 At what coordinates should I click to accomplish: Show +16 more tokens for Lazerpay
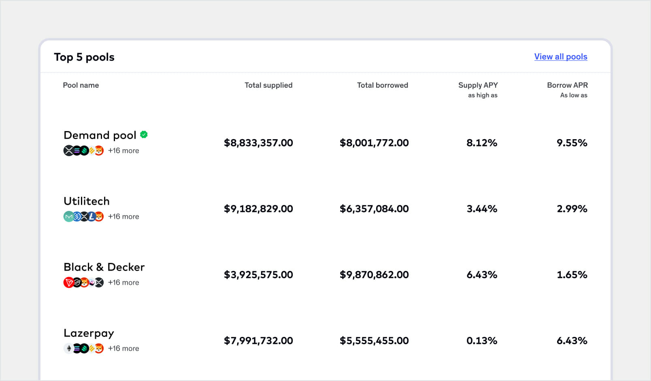[x=123, y=348]
